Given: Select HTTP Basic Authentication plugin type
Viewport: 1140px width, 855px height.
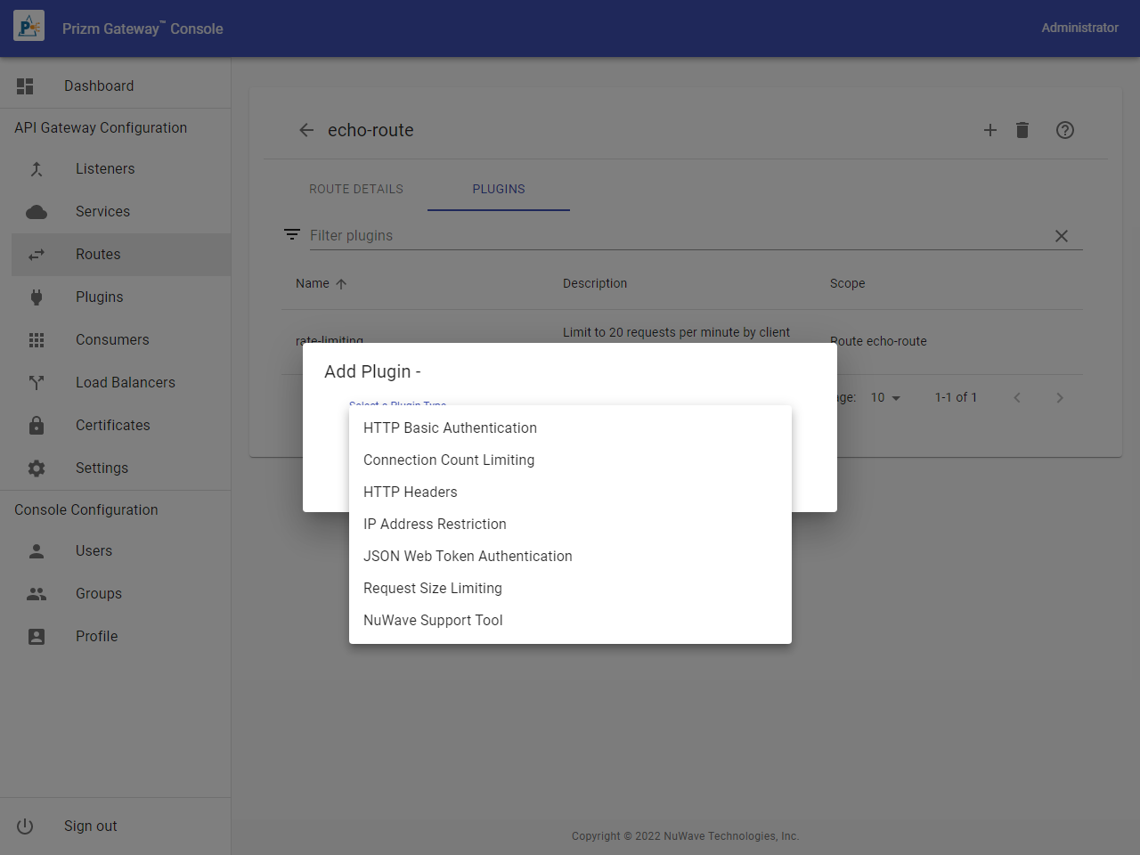Looking at the screenshot, I should [x=450, y=428].
